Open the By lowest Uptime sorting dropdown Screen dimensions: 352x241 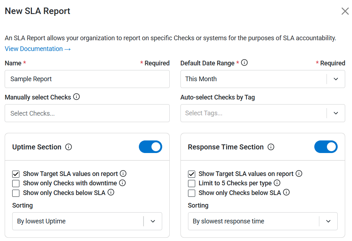pos(87,221)
